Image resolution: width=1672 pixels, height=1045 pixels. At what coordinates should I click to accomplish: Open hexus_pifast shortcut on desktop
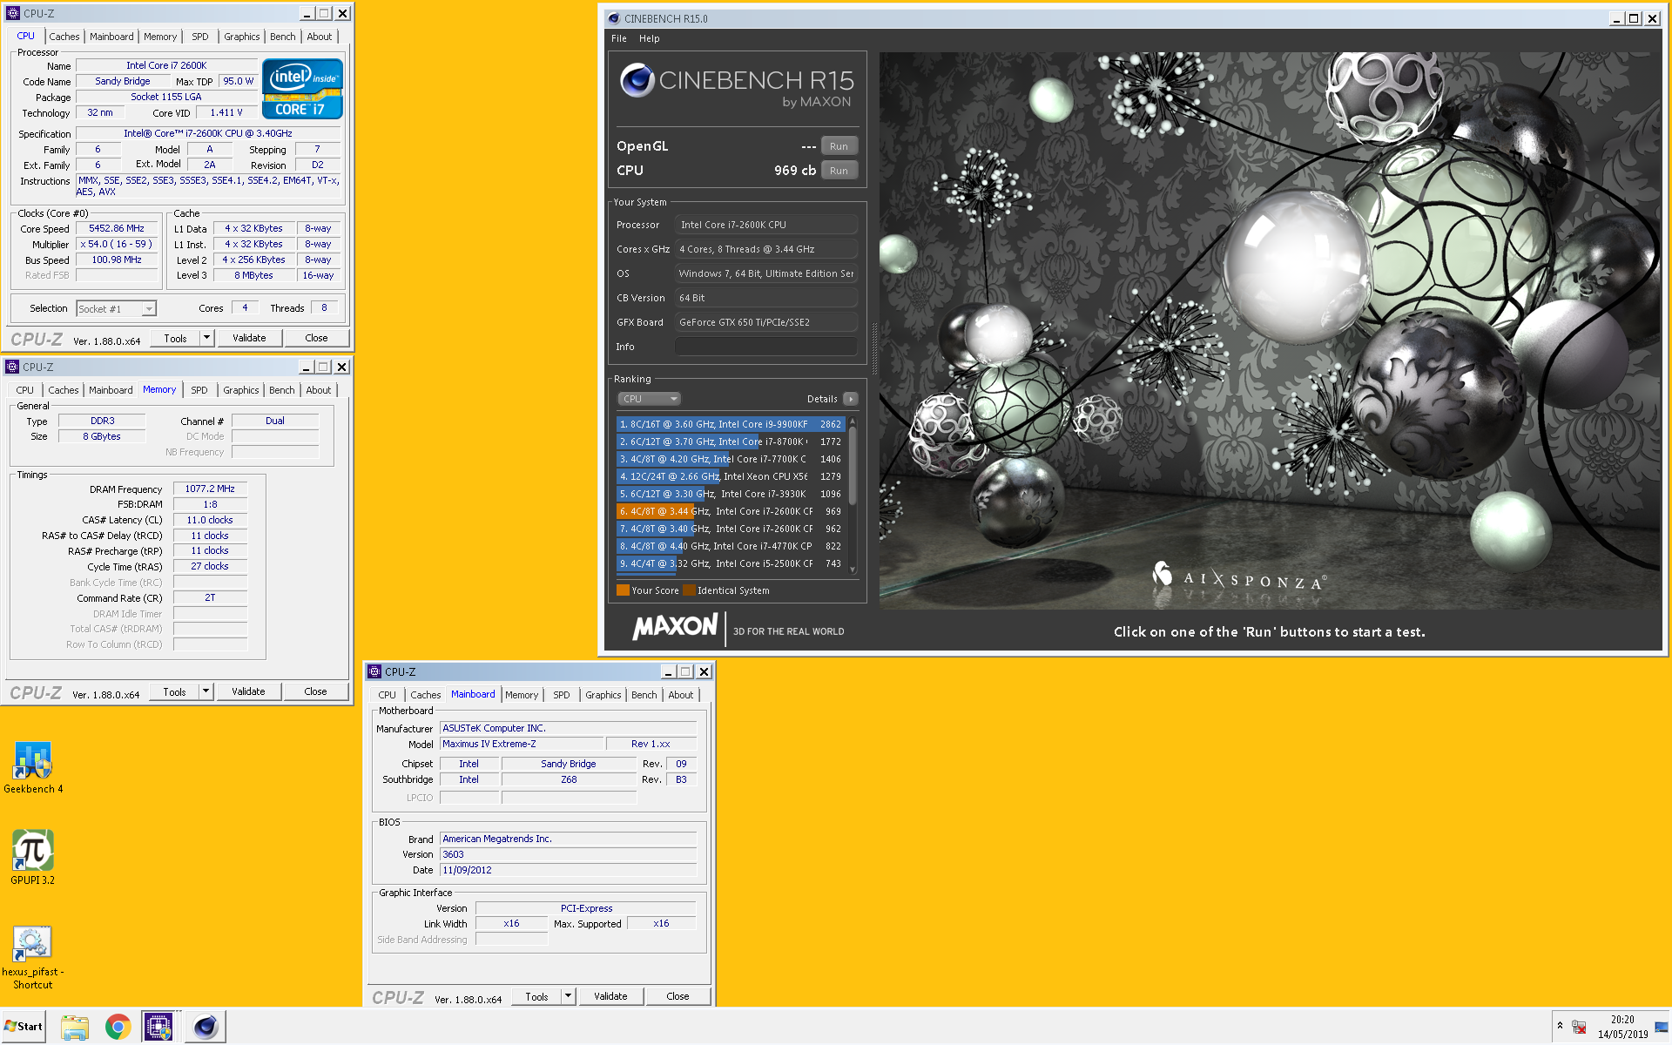pyautogui.click(x=33, y=957)
